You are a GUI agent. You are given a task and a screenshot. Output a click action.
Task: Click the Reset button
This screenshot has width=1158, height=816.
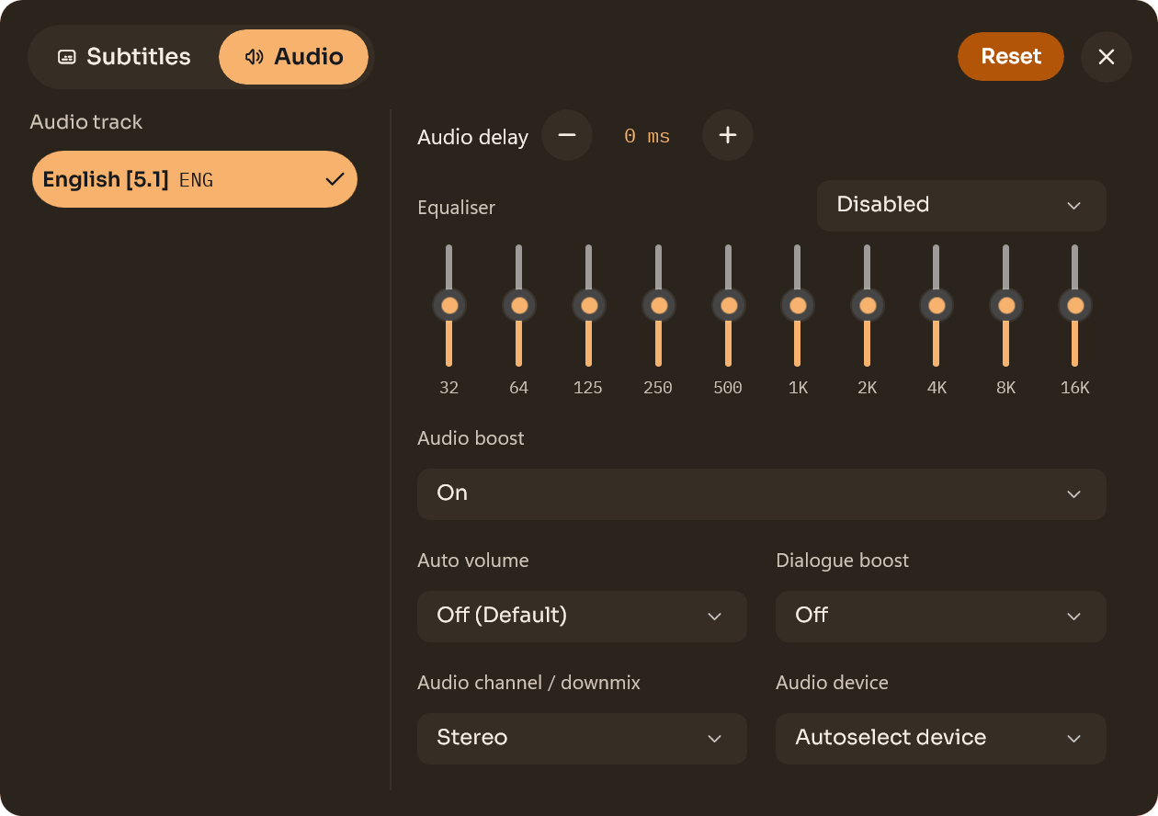click(1011, 57)
